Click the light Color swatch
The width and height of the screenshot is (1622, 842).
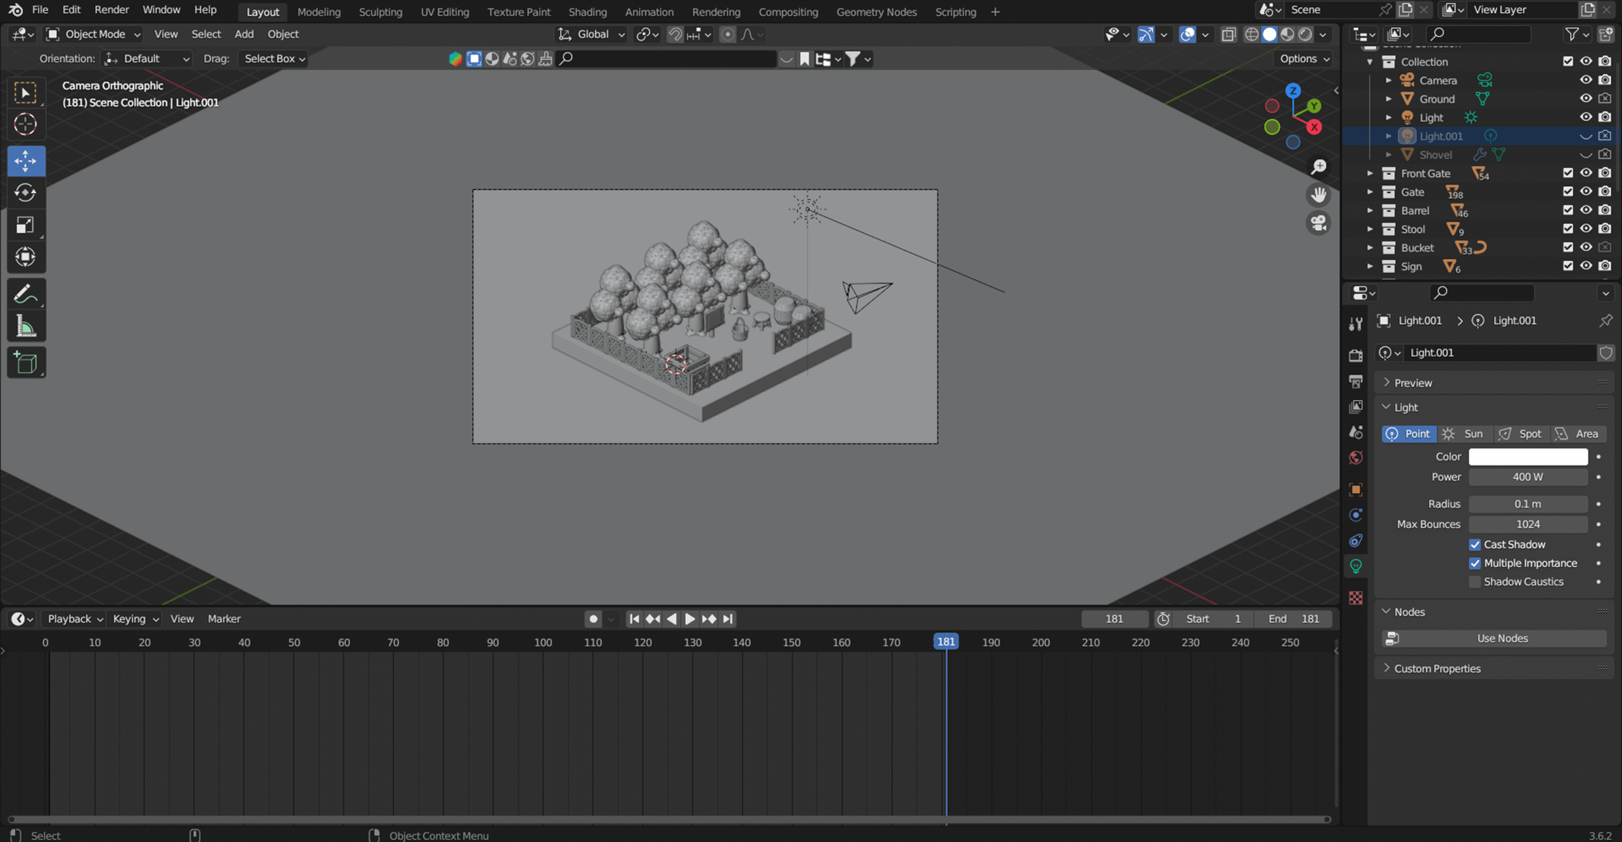1528,457
